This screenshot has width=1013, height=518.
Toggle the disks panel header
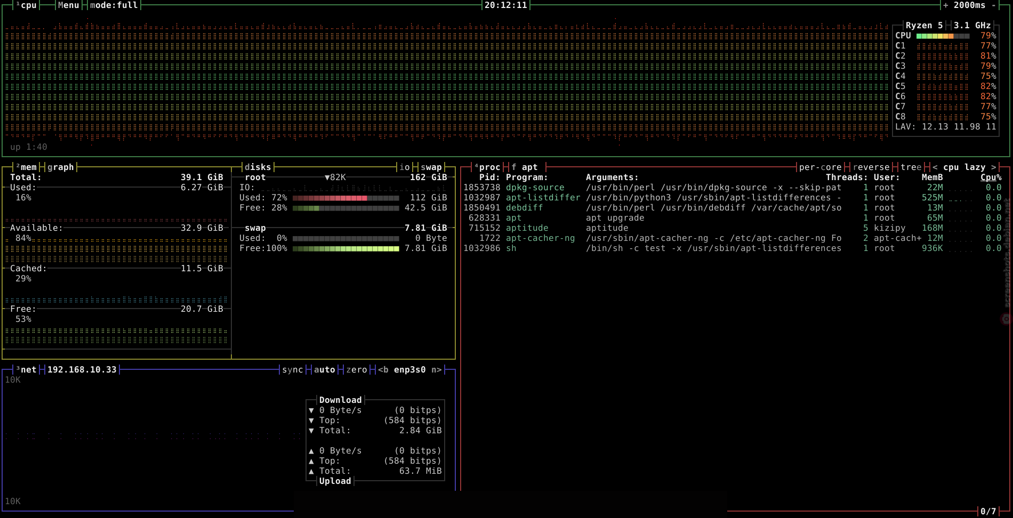click(x=258, y=167)
